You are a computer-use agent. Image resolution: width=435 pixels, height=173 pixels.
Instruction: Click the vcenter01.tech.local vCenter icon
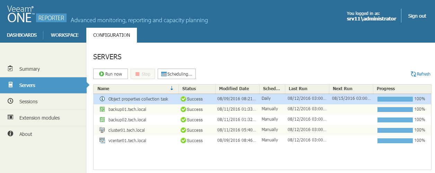[x=102, y=140]
